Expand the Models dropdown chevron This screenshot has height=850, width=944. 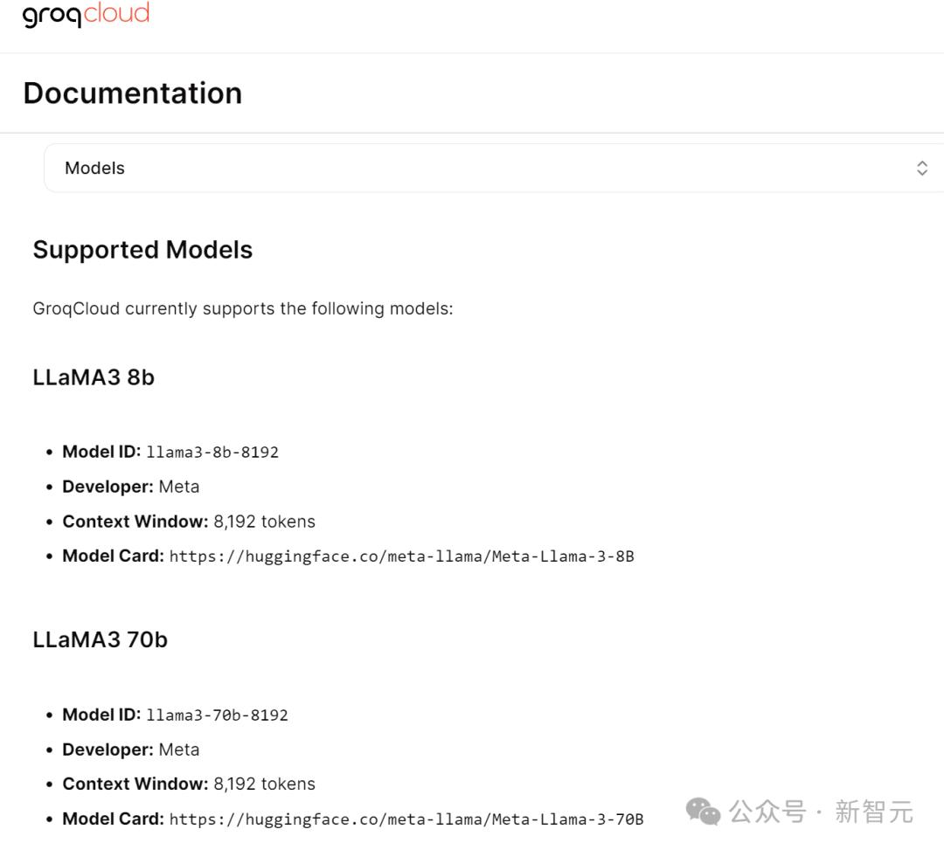coord(921,169)
